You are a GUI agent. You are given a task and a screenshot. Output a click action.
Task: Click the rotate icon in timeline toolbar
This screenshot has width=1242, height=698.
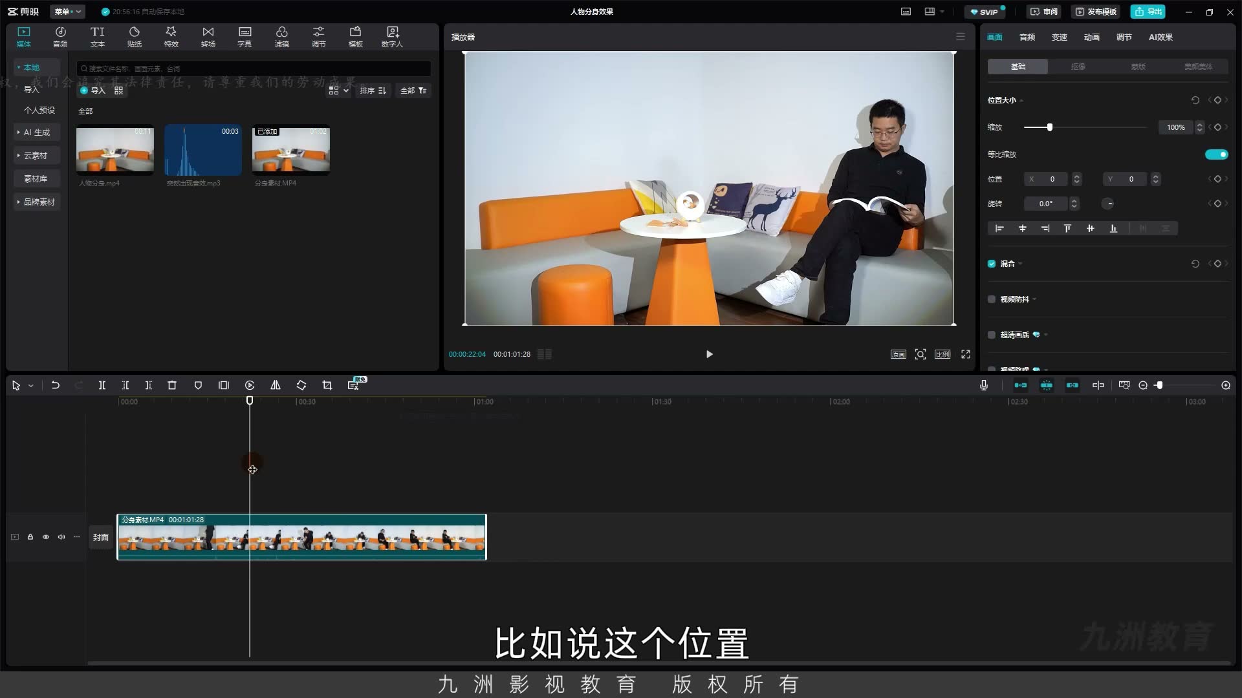point(301,385)
